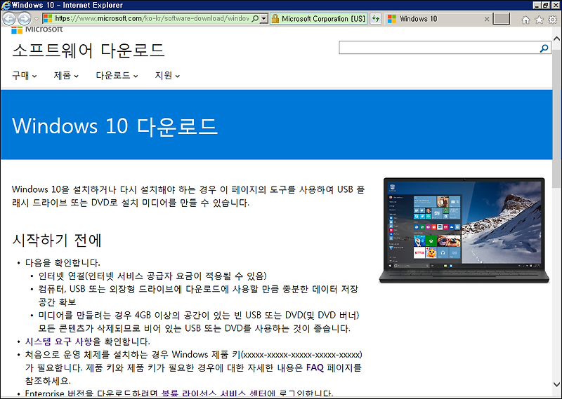
Task: Open a new blank tab
Action: [501, 19]
